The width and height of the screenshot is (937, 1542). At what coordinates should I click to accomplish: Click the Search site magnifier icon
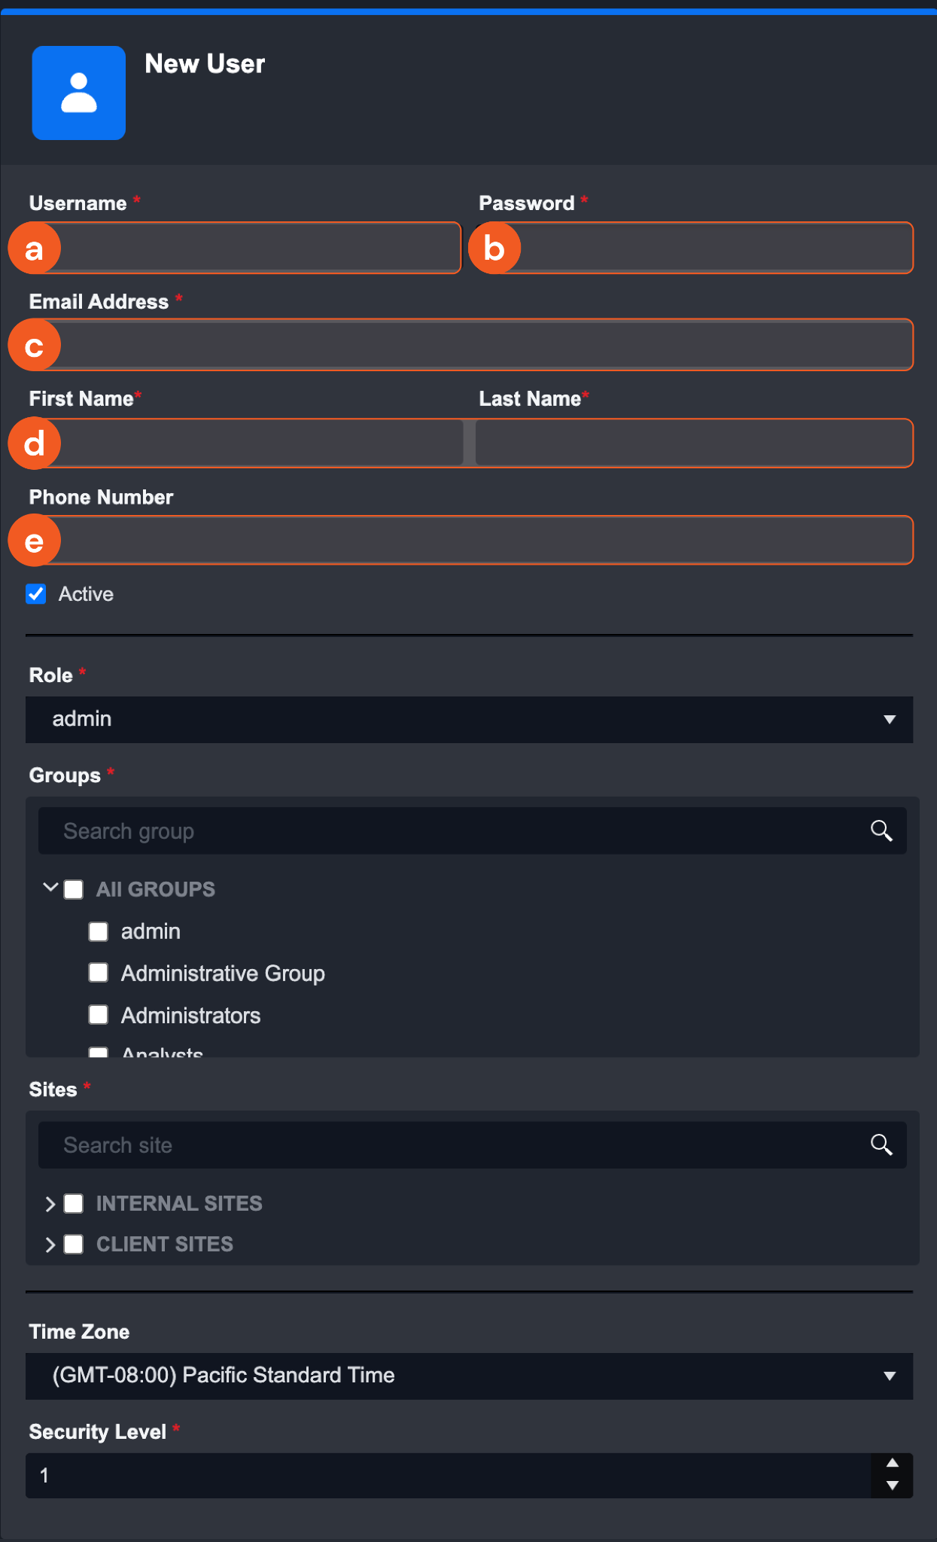(881, 1144)
